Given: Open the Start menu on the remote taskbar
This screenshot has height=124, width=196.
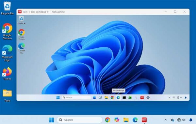Looking at the screenshot, I should 58,98.
